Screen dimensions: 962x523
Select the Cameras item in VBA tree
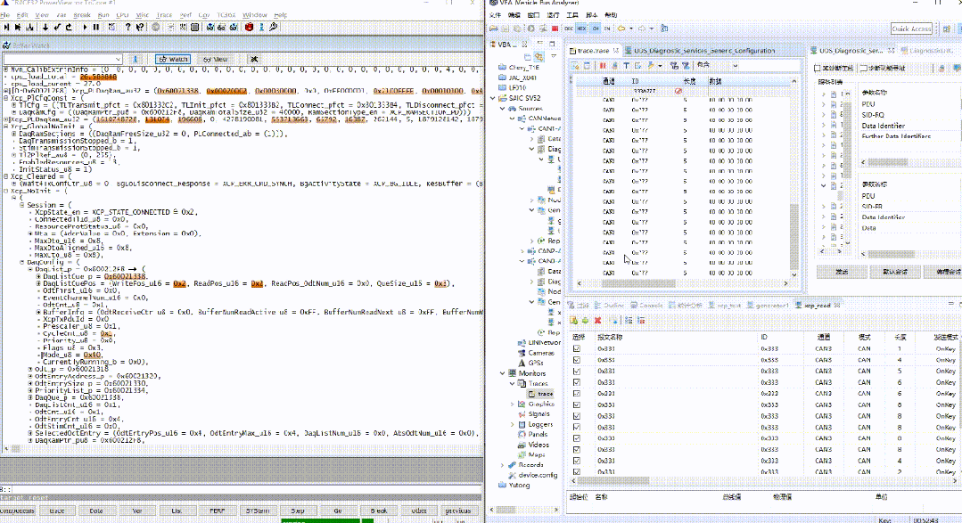[541, 353]
